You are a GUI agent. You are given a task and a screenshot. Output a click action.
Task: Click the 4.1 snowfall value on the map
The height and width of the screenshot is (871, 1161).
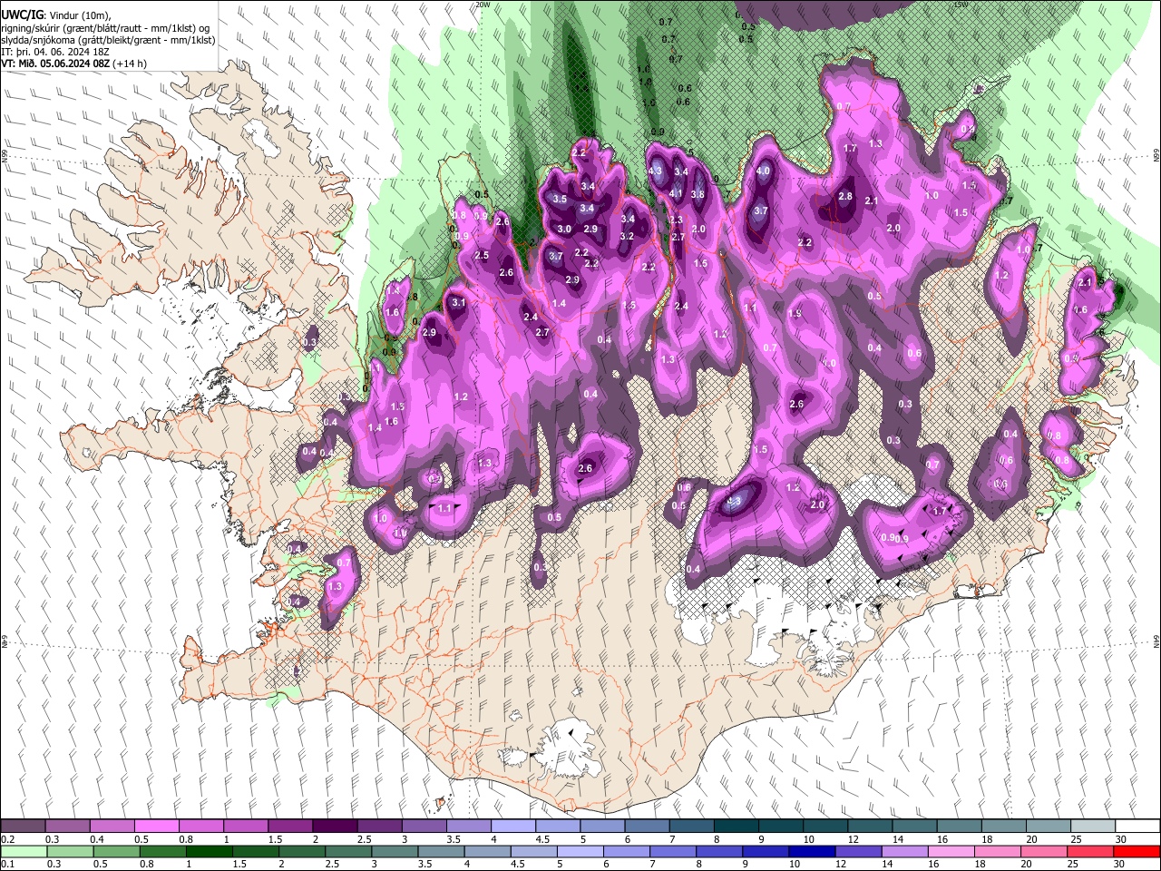point(675,193)
